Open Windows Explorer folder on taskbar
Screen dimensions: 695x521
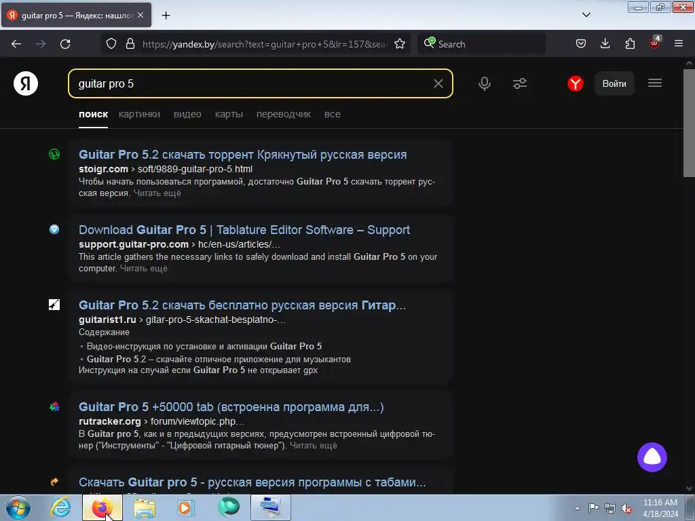(145, 507)
